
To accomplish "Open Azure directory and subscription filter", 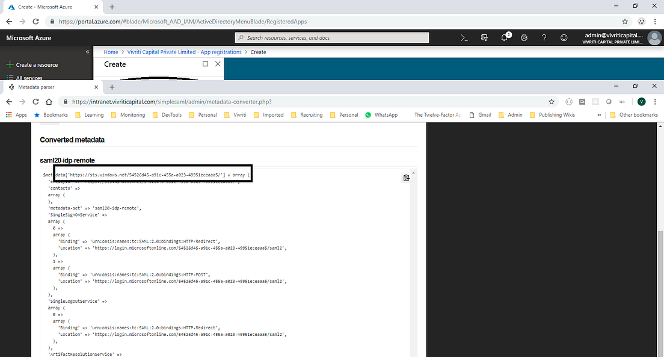I will [x=484, y=38].
